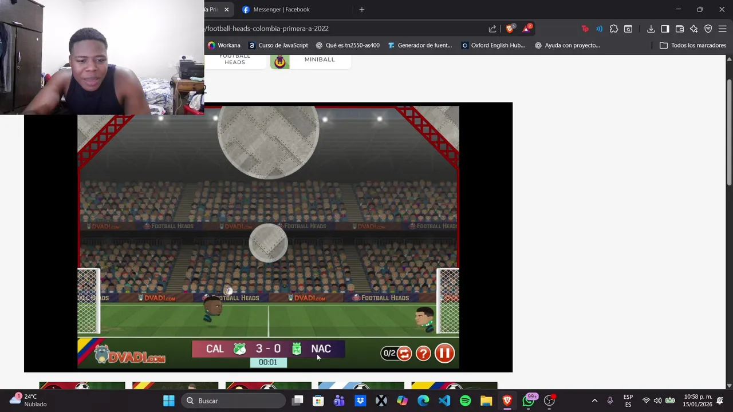The width and height of the screenshot is (733, 412).
Task: Select the MINIBALL category tile
Action: 310,61
